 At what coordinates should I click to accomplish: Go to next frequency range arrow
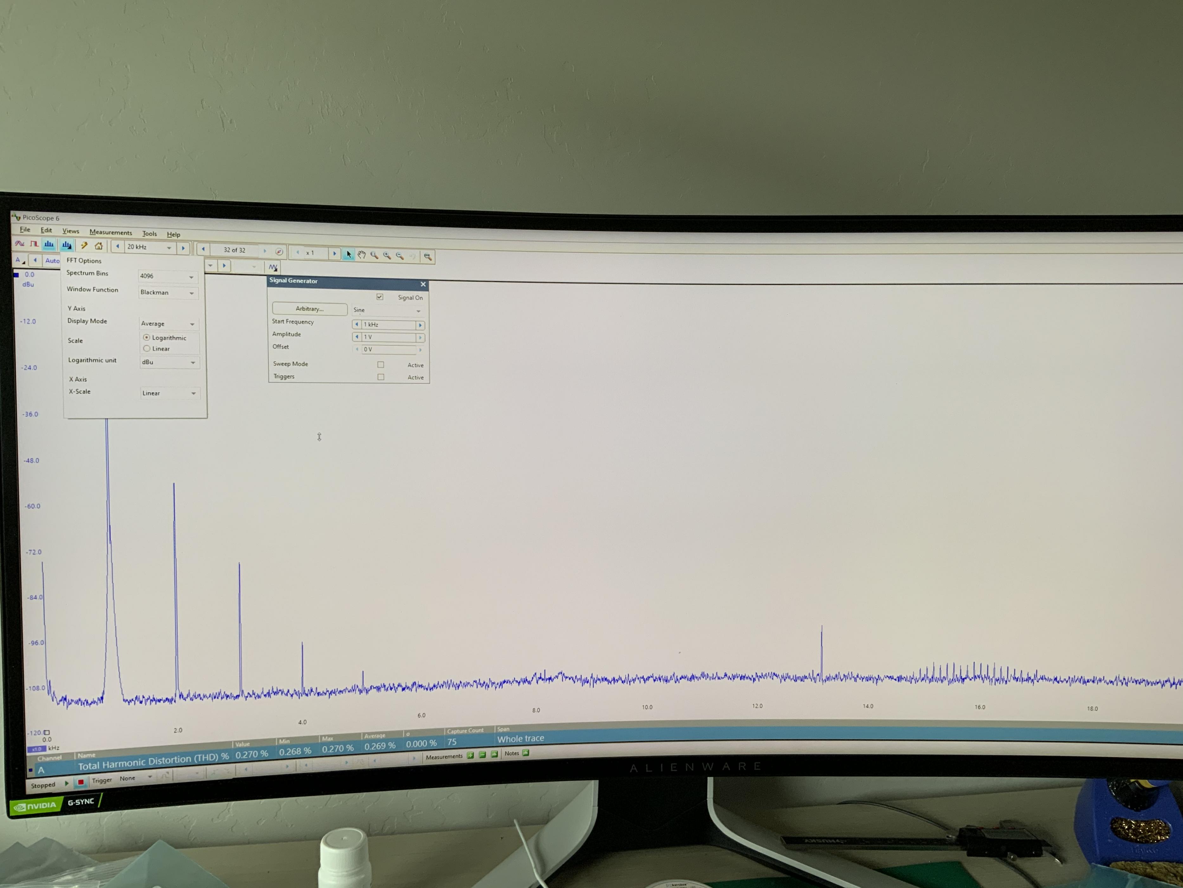point(183,248)
